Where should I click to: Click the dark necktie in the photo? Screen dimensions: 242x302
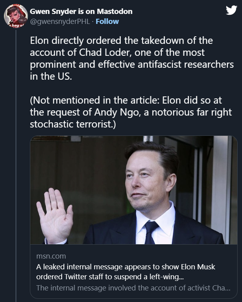pyautogui.click(x=151, y=232)
